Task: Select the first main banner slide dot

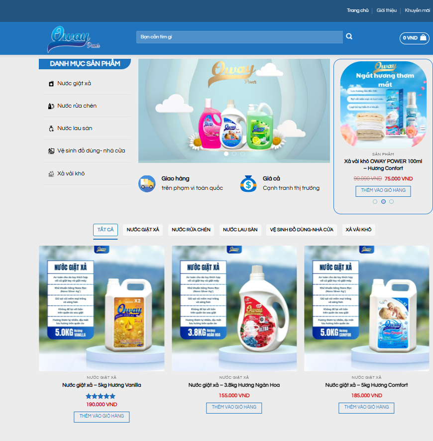Action: pyautogui.click(x=226, y=154)
